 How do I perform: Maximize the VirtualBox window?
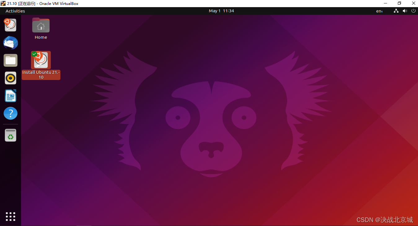399,3
